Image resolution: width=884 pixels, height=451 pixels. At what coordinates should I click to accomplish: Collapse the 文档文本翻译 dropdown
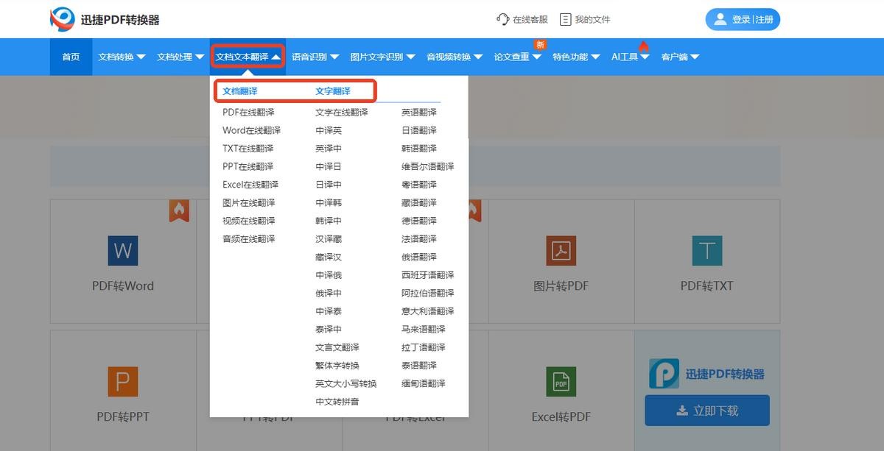tap(248, 57)
